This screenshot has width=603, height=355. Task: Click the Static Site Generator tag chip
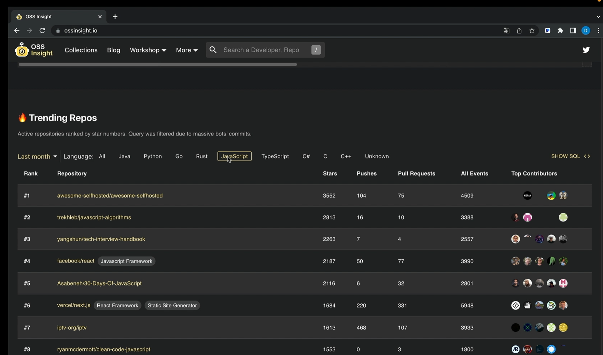coord(172,306)
